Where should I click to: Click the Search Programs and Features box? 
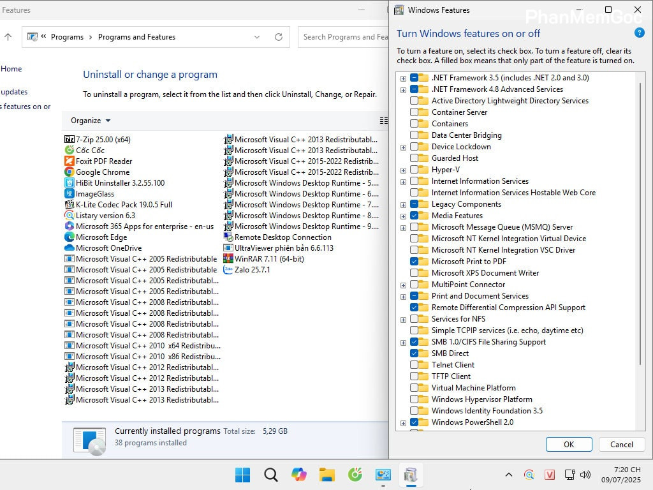coord(344,36)
